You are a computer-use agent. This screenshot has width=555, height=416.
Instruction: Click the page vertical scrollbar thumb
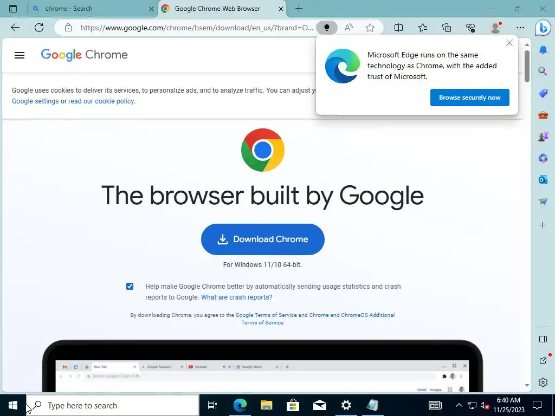(x=527, y=66)
